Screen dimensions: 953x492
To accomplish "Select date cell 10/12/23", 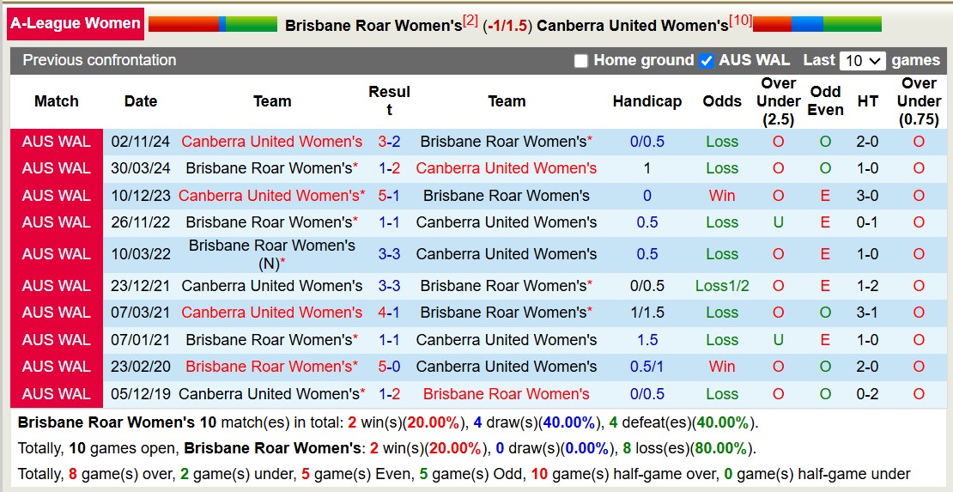I will (x=141, y=195).
